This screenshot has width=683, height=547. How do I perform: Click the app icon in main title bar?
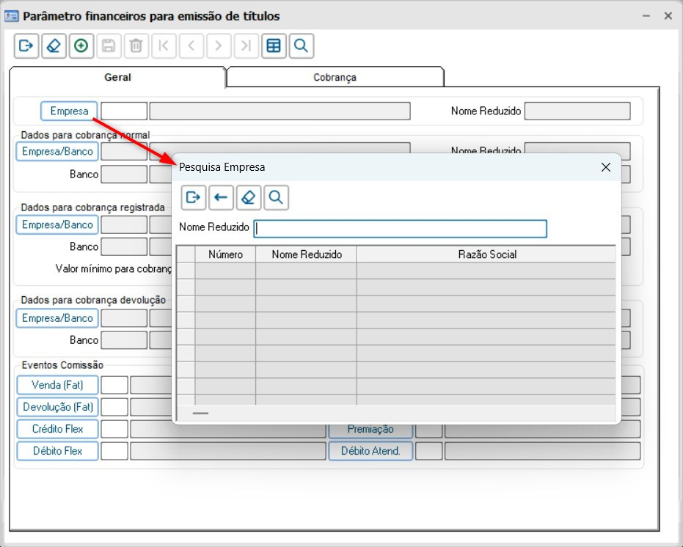11,16
